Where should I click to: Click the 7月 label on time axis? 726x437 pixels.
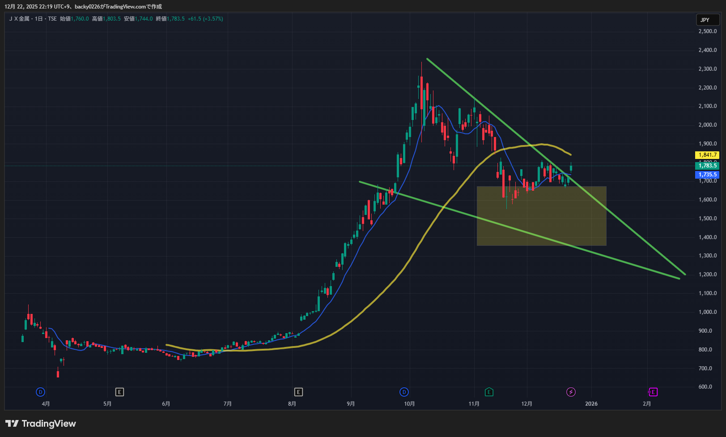point(228,404)
